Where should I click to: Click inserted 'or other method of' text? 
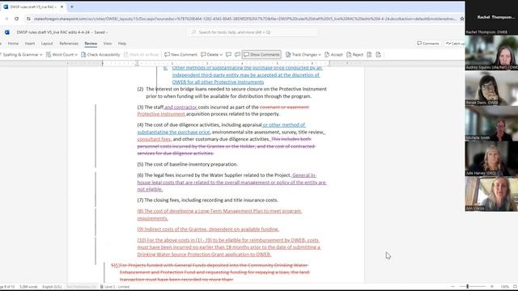[284, 124]
